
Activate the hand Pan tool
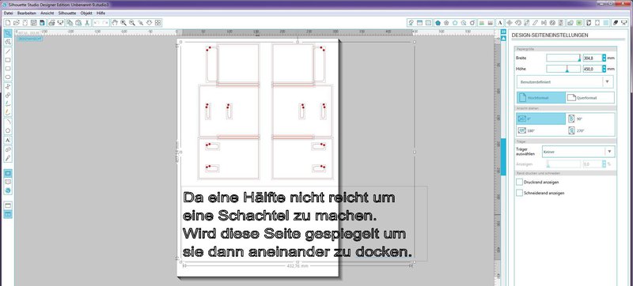pyautogui.click(x=114, y=23)
